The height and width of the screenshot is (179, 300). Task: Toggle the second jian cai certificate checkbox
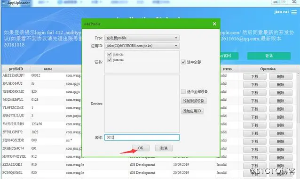pyautogui.click(x=110, y=60)
